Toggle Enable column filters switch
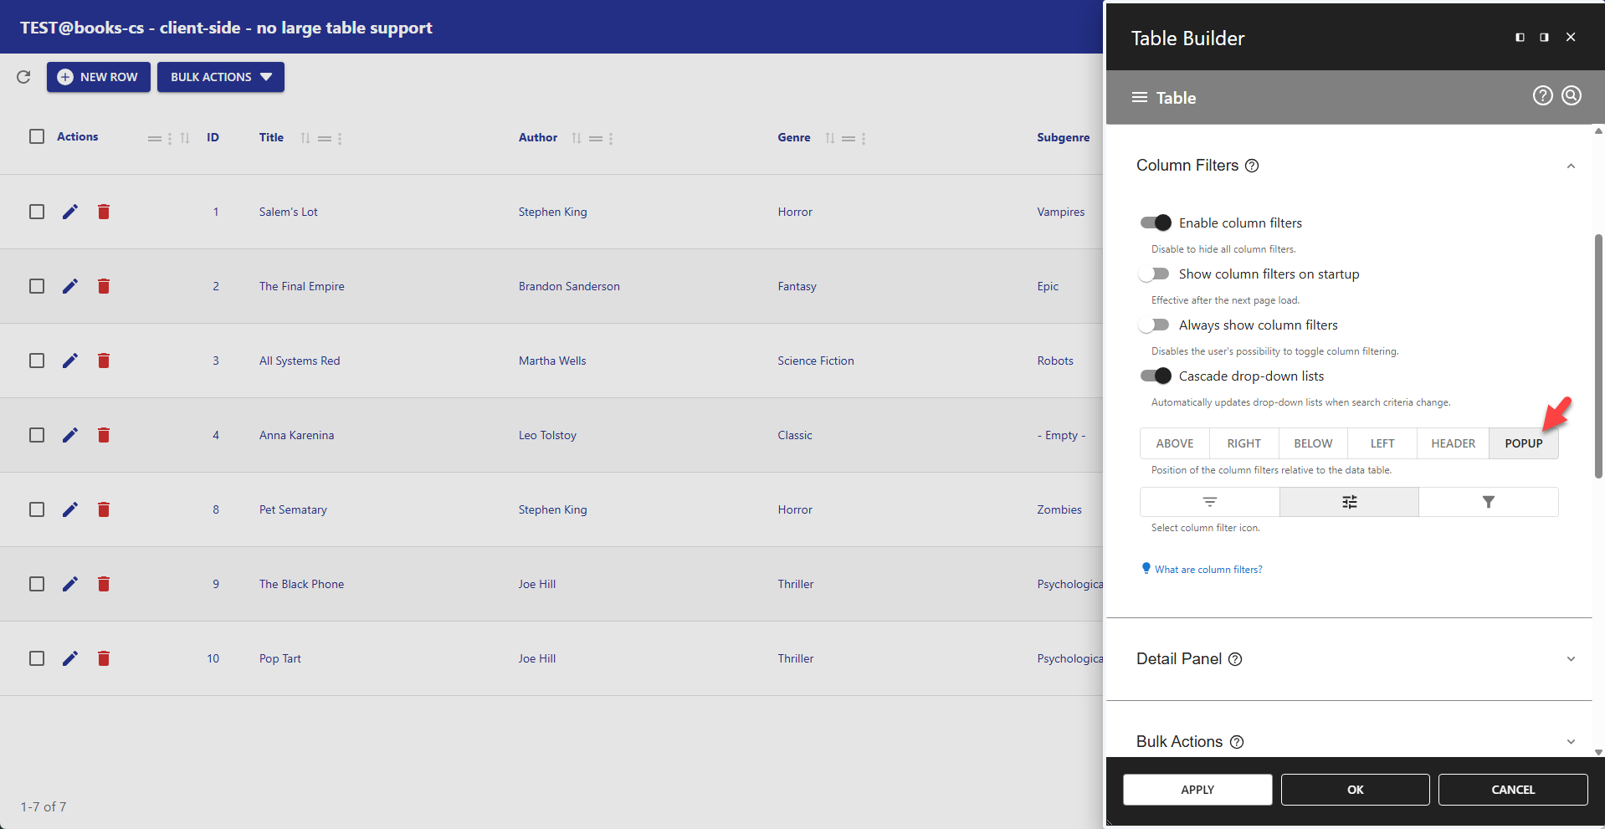This screenshot has width=1605, height=829. pyautogui.click(x=1155, y=223)
